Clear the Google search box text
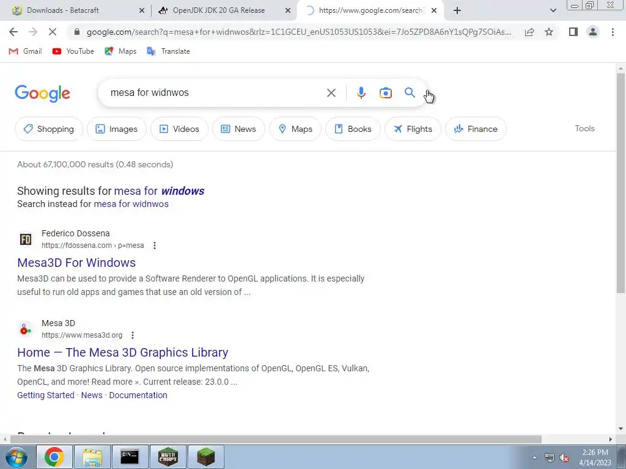The height and width of the screenshot is (469, 626). tap(331, 93)
